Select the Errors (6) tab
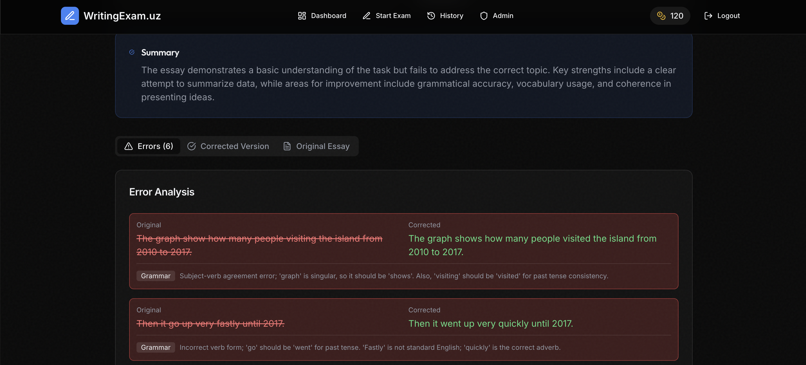 (x=148, y=146)
